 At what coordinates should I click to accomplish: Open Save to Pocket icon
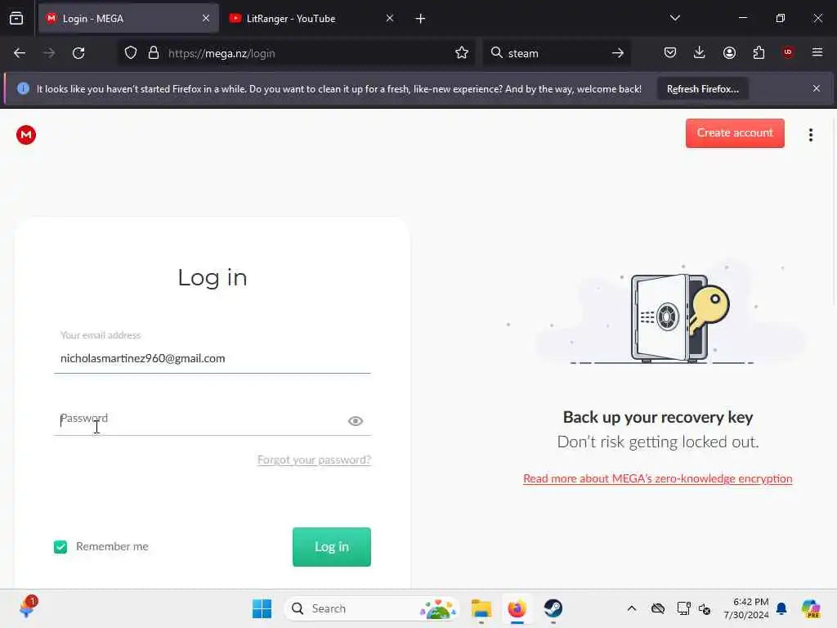[670, 52]
